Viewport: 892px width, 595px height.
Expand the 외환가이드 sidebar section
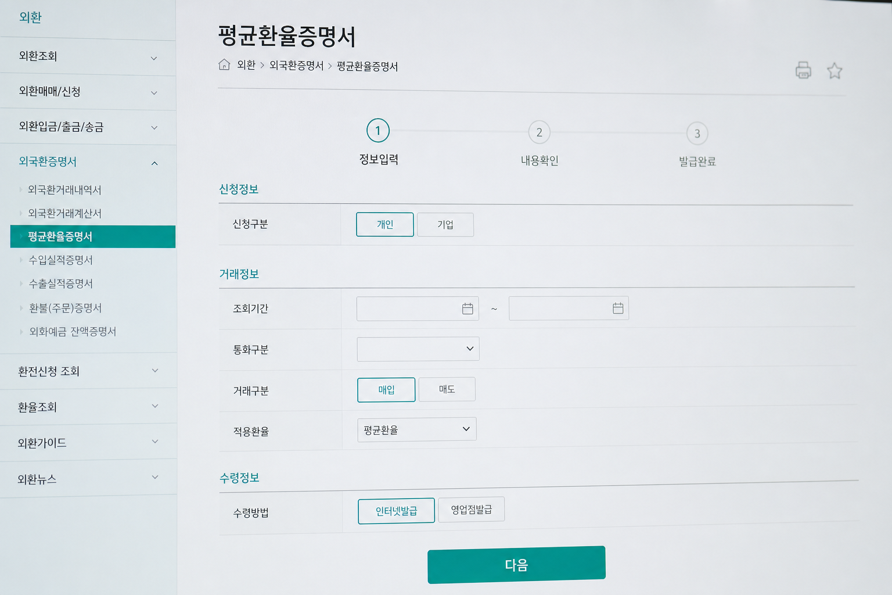click(x=88, y=443)
